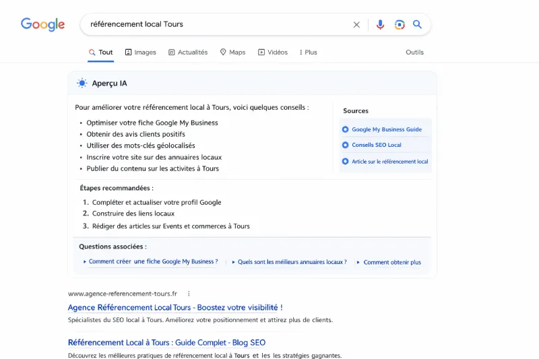Open Conseils SEO Local source
This screenshot has height=359, width=539.
point(377,145)
